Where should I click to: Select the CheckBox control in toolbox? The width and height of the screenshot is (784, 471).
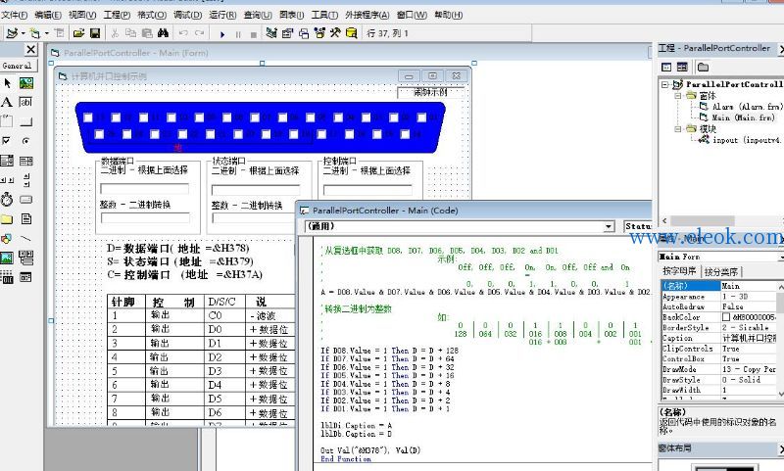[x=7, y=141]
